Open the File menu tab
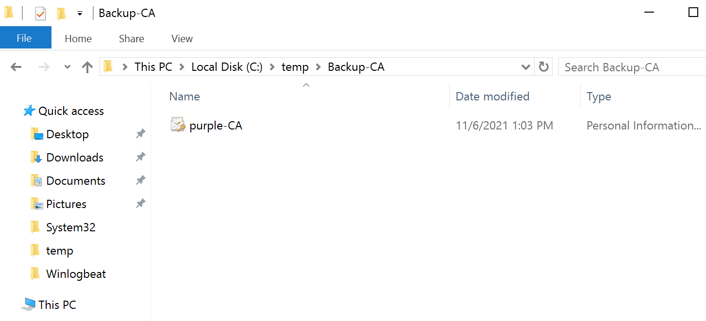 point(24,38)
